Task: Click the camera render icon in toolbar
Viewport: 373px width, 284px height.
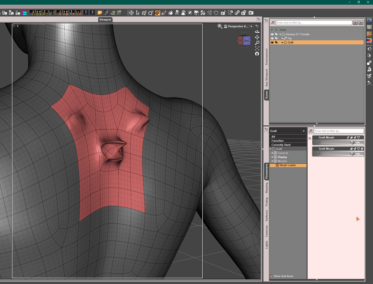Action: pos(251,13)
